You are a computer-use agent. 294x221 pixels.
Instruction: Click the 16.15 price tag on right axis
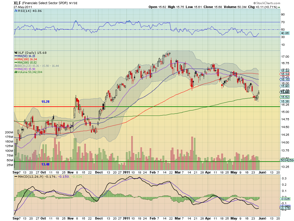click(x=285, y=80)
